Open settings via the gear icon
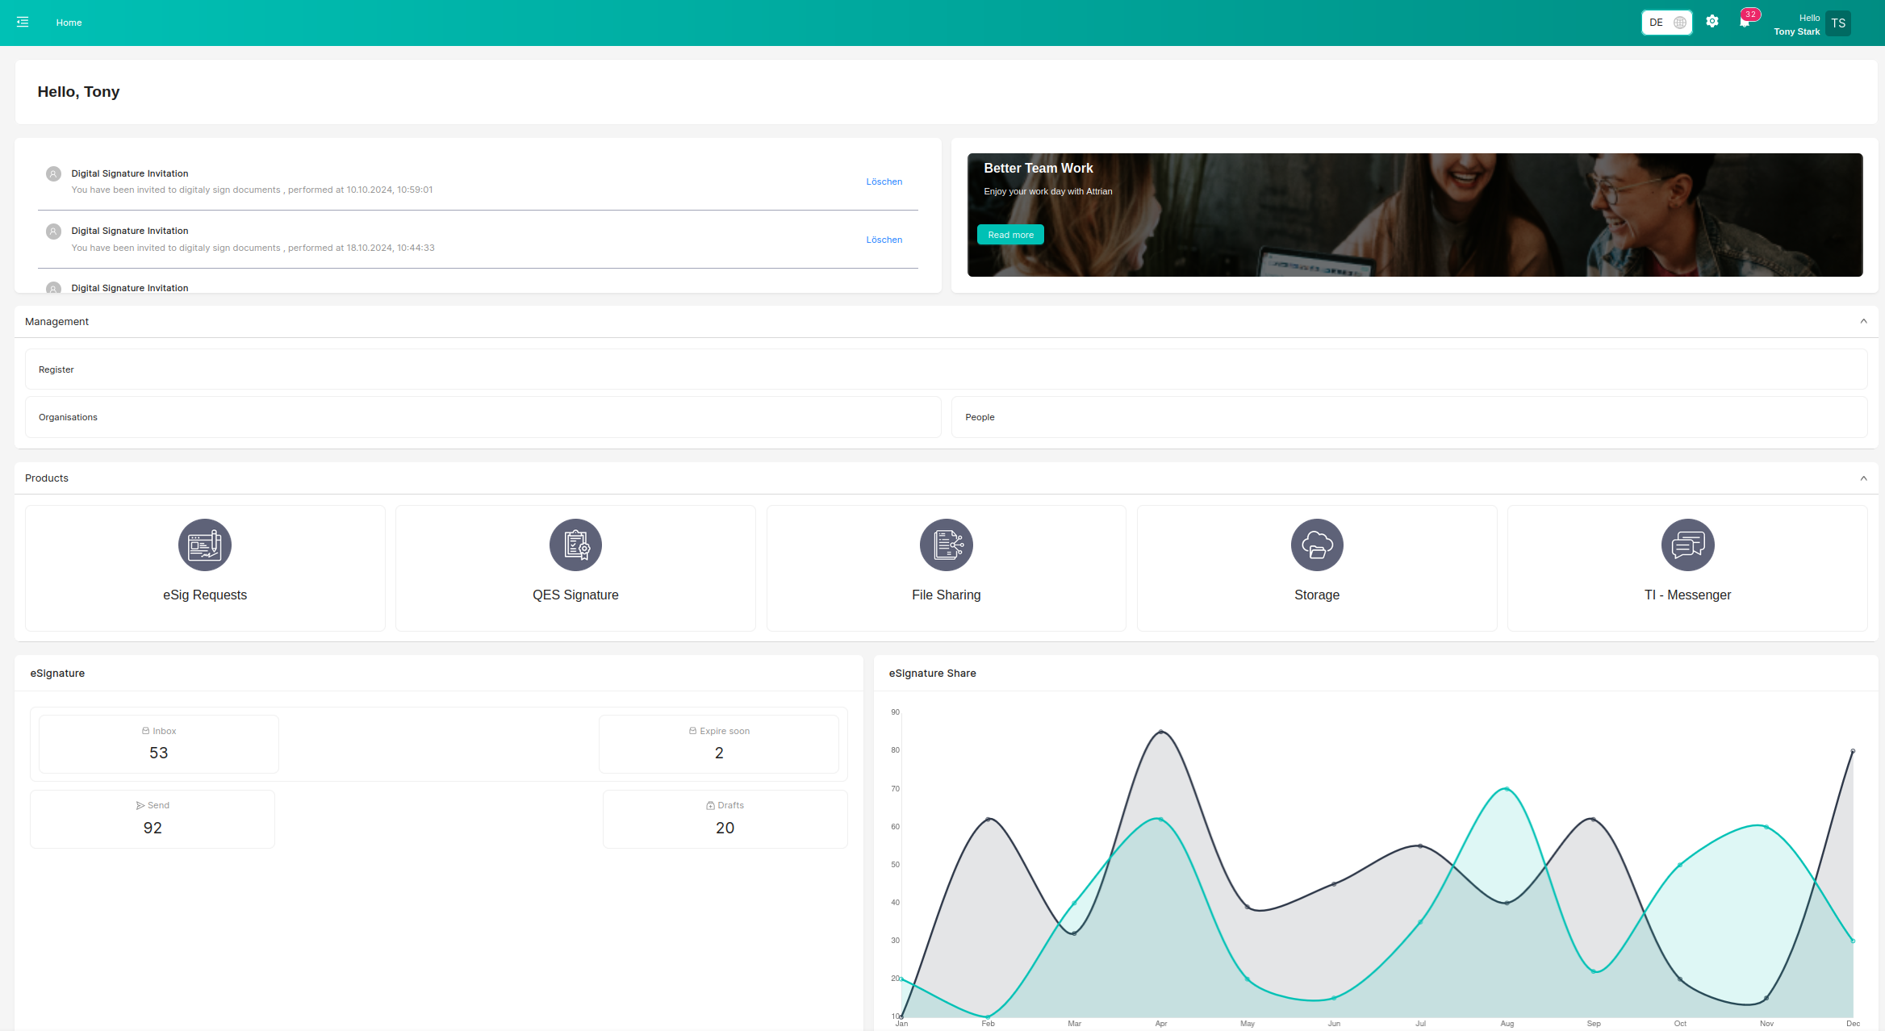This screenshot has height=1031, width=1885. [1712, 21]
